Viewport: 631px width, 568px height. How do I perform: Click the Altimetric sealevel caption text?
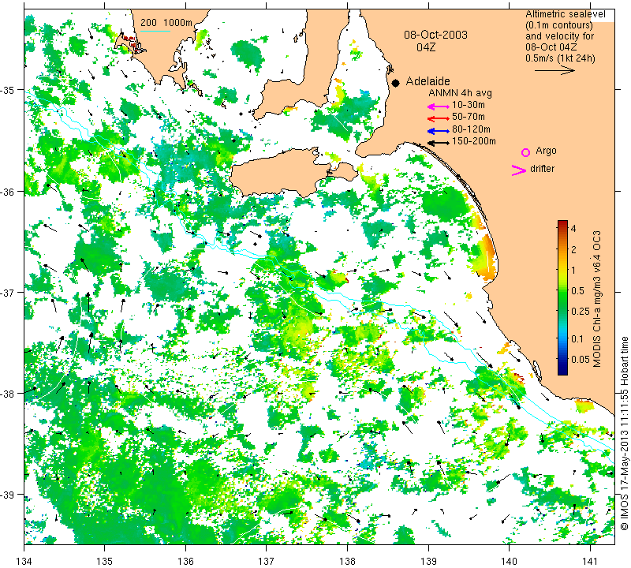(x=566, y=14)
